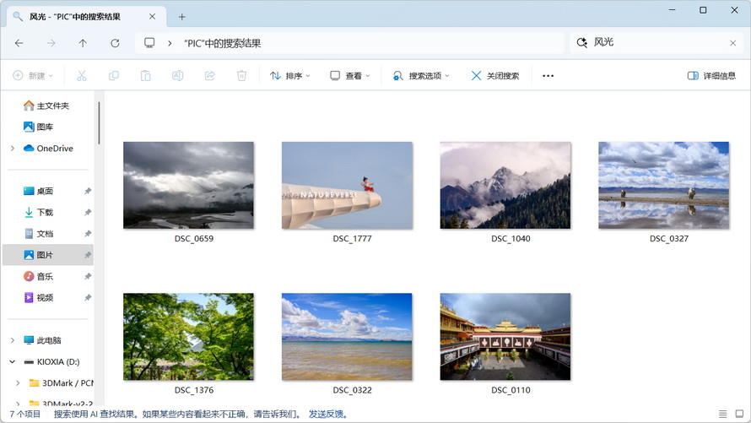The height and width of the screenshot is (423, 751).
Task: Switch to details list view in status bar
Action: [x=723, y=414]
